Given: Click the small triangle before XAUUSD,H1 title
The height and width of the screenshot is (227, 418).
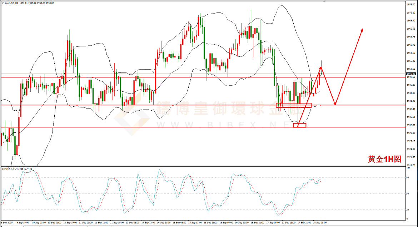Looking at the screenshot, I should tap(3, 3).
